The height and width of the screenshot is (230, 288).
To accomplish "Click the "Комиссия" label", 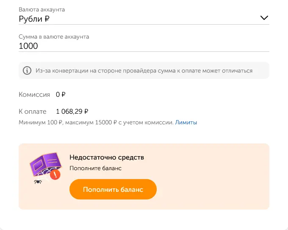I will pos(34,95).
